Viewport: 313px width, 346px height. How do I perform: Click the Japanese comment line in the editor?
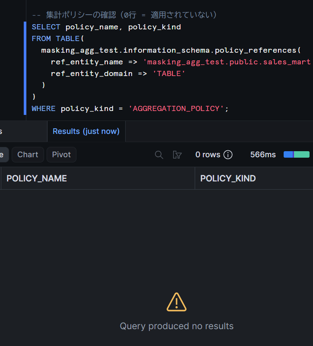click(124, 15)
